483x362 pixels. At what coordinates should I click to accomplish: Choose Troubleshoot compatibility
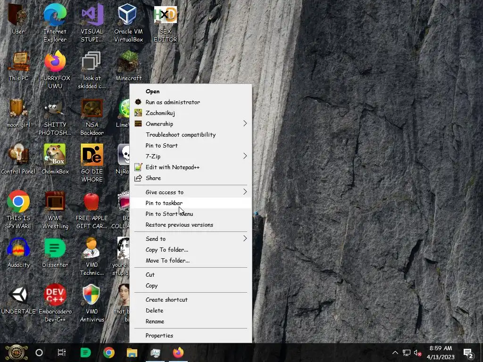[191, 134]
